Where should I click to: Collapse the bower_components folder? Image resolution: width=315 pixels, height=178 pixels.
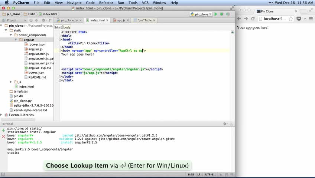pos(11,35)
